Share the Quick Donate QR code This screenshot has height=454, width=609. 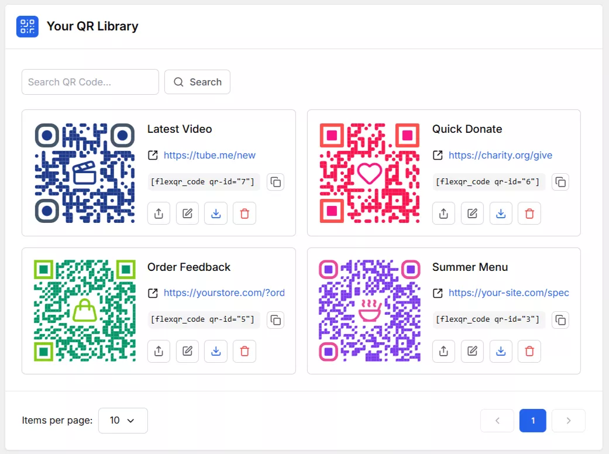(x=443, y=213)
